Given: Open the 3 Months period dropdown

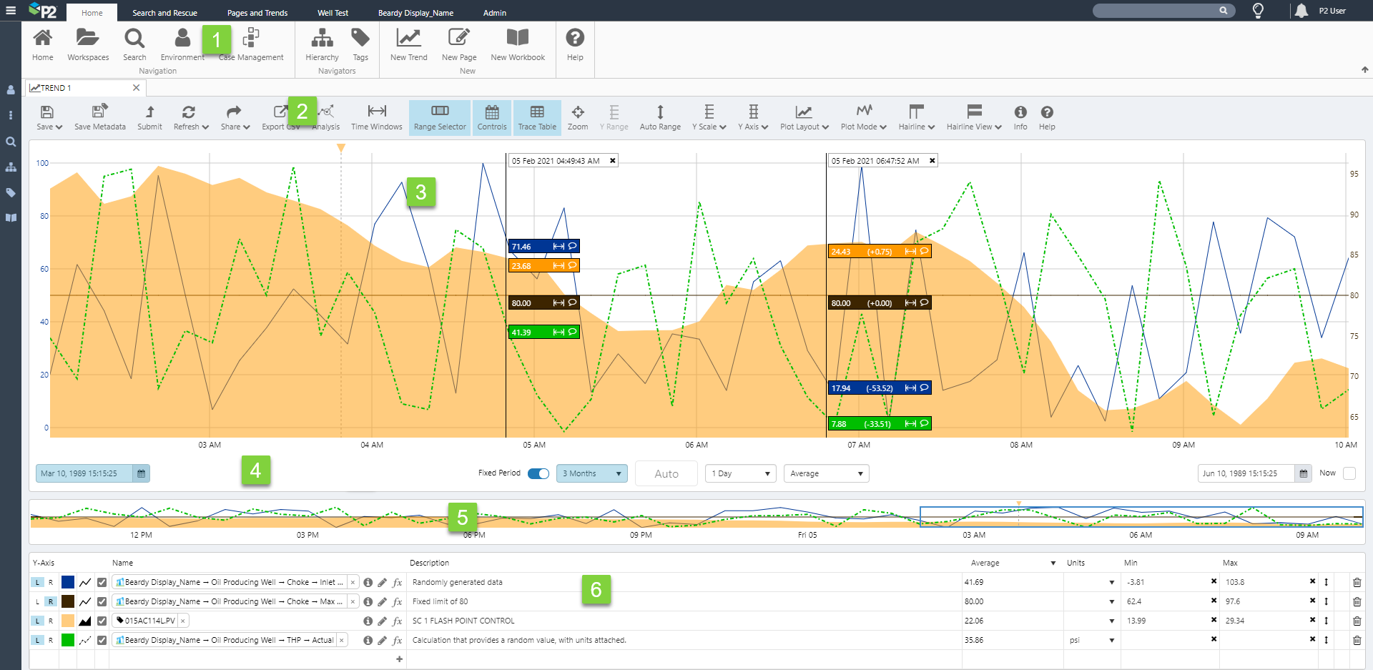Looking at the screenshot, I should pos(591,473).
